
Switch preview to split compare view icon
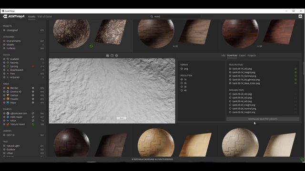pyautogui.click(x=112, y=56)
